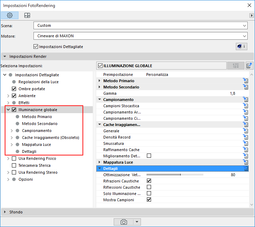Select Regolazioni della Luce tree item
Screen dimensions: 255x227
(38, 82)
